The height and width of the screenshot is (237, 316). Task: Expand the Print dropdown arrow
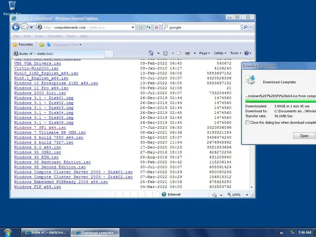(x=195, y=53)
